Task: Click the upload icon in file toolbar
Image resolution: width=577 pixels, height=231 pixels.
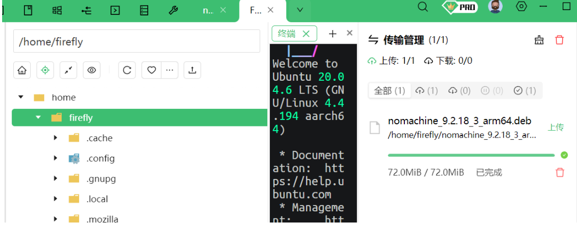Action: (x=192, y=70)
